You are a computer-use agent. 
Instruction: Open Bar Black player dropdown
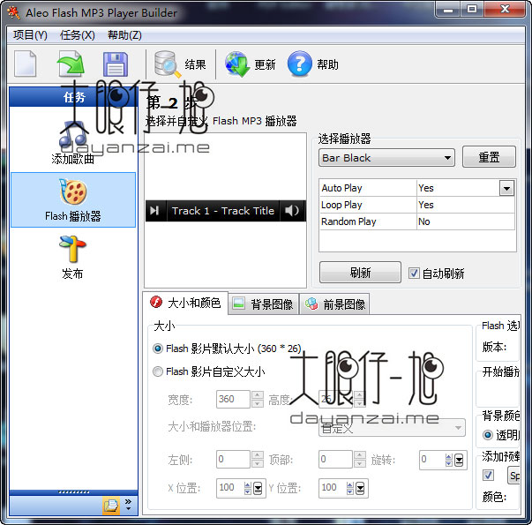(386, 158)
